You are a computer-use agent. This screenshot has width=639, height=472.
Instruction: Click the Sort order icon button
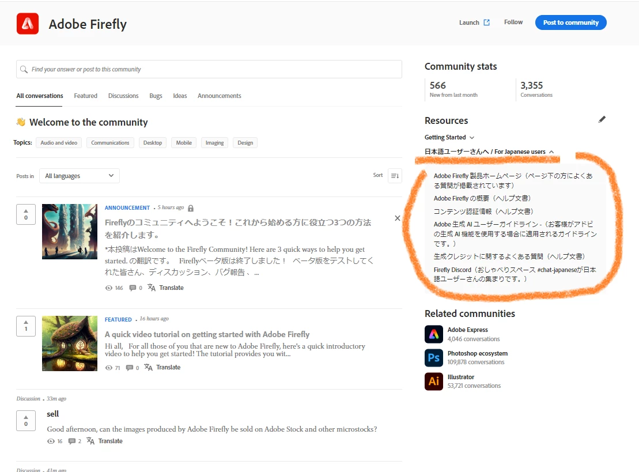395,176
